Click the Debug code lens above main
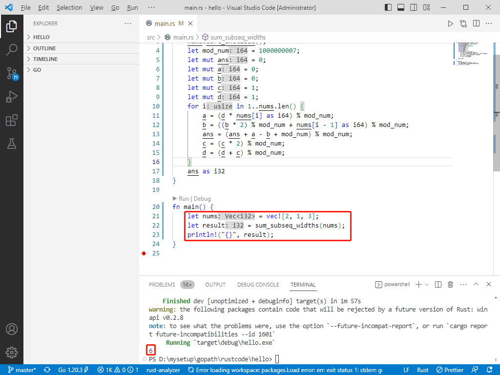 pyautogui.click(x=202, y=199)
